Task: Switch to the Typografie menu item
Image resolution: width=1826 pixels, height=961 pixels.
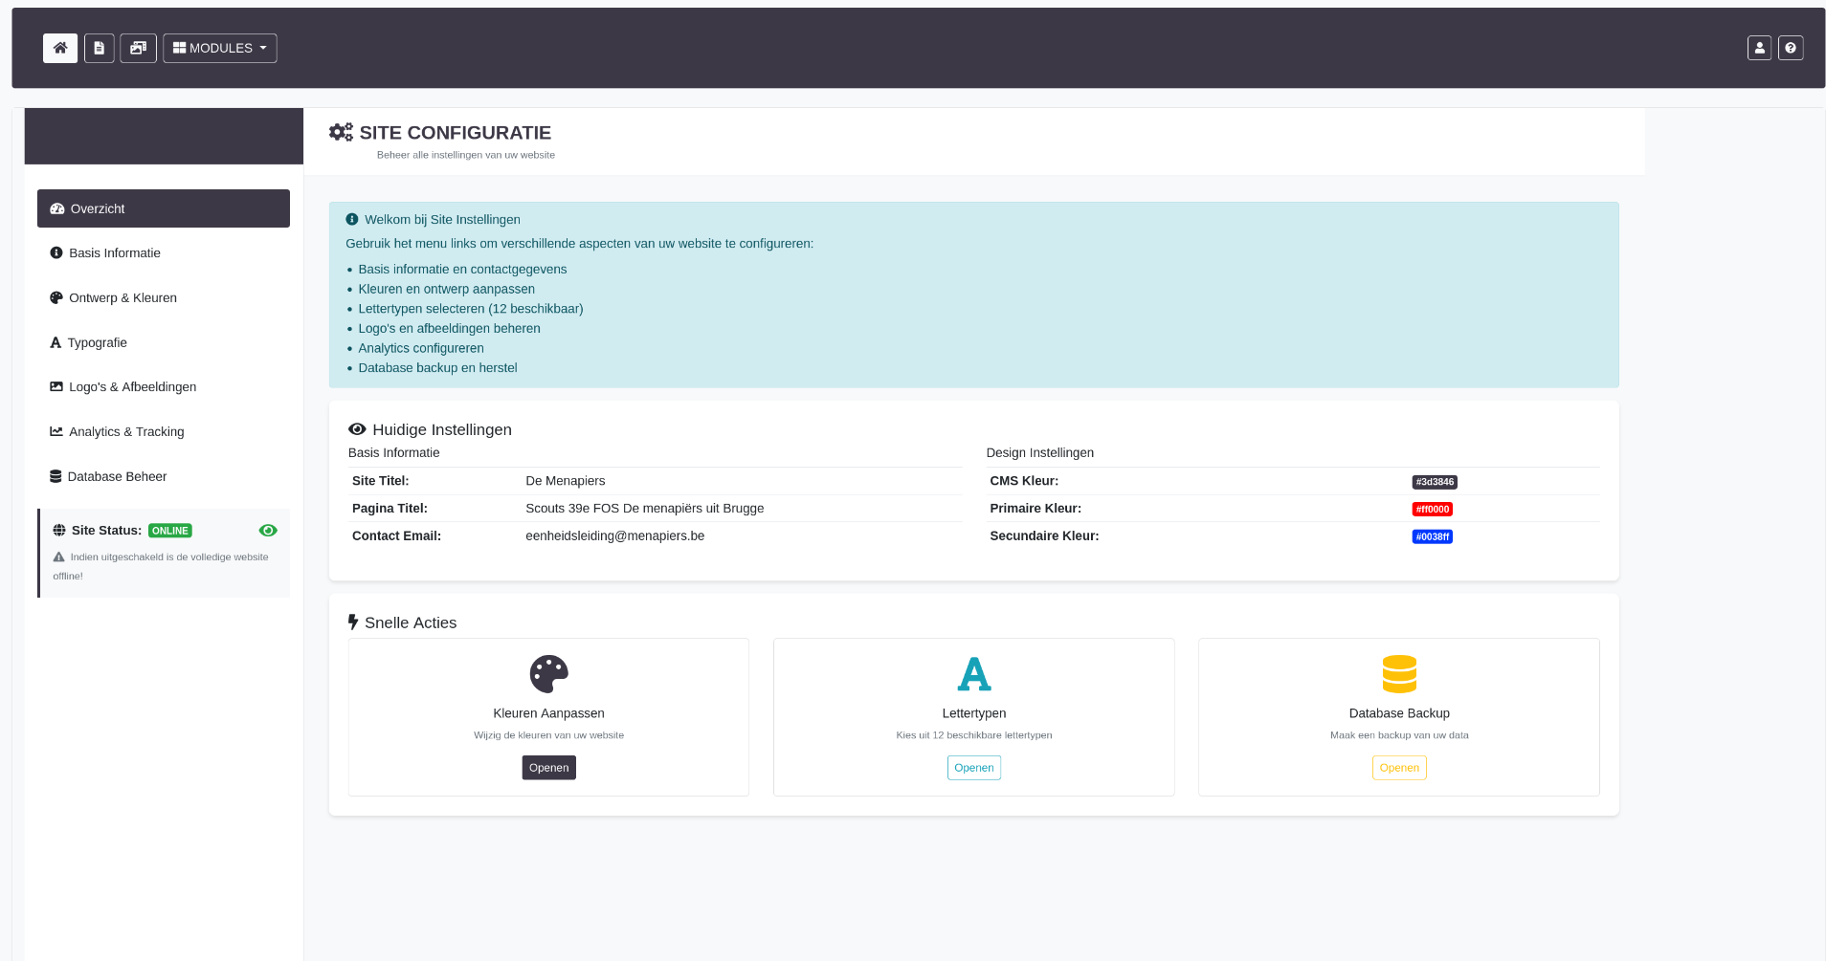Action: pyautogui.click(x=97, y=342)
